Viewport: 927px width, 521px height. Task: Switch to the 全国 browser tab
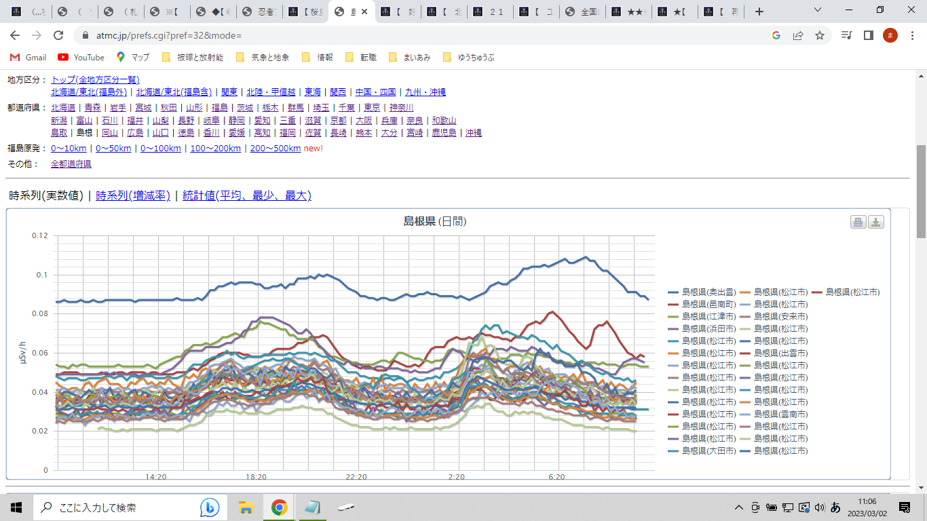(583, 12)
